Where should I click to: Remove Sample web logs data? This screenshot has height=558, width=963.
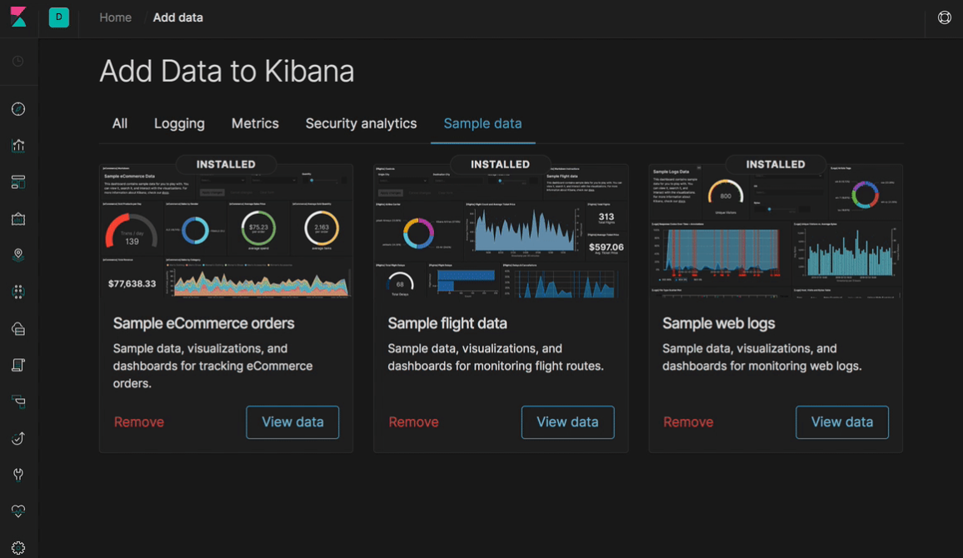pos(688,422)
